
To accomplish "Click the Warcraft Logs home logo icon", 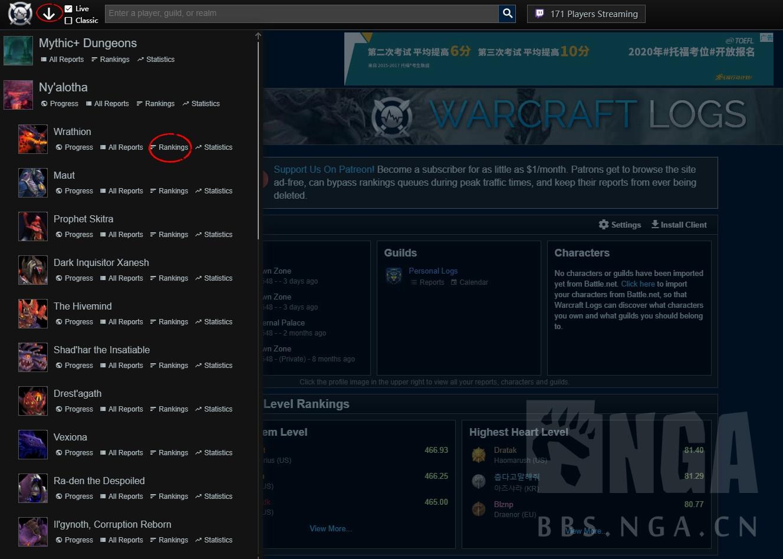I will pos(20,14).
